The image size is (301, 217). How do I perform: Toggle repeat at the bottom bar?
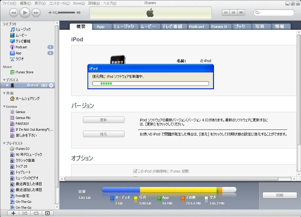click(x=36, y=213)
